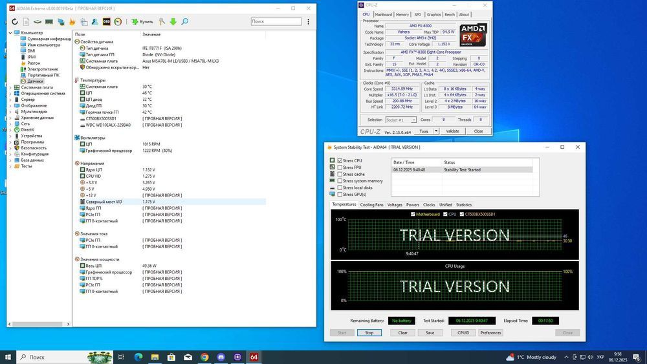Open the Statistics tab in Stability Test
The height and width of the screenshot is (364, 647).
coord(464,205)
